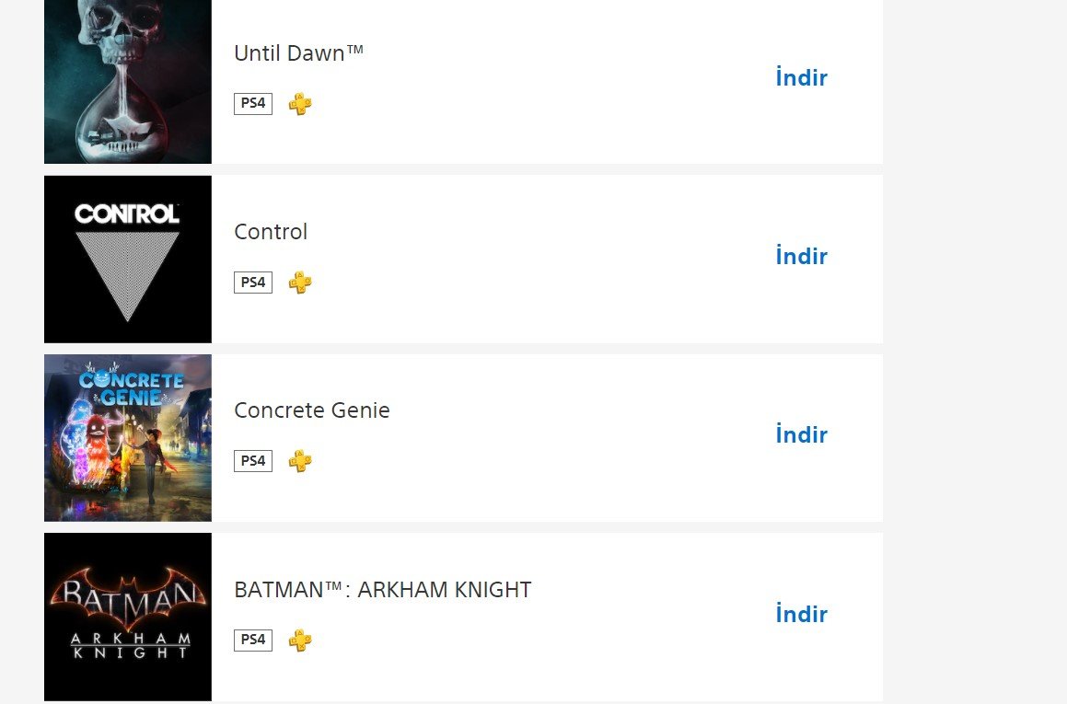This screenshot has height=704, width=1067.
Task: Open the Until Dawn skull hourglass cover
Action: (128, 82)
